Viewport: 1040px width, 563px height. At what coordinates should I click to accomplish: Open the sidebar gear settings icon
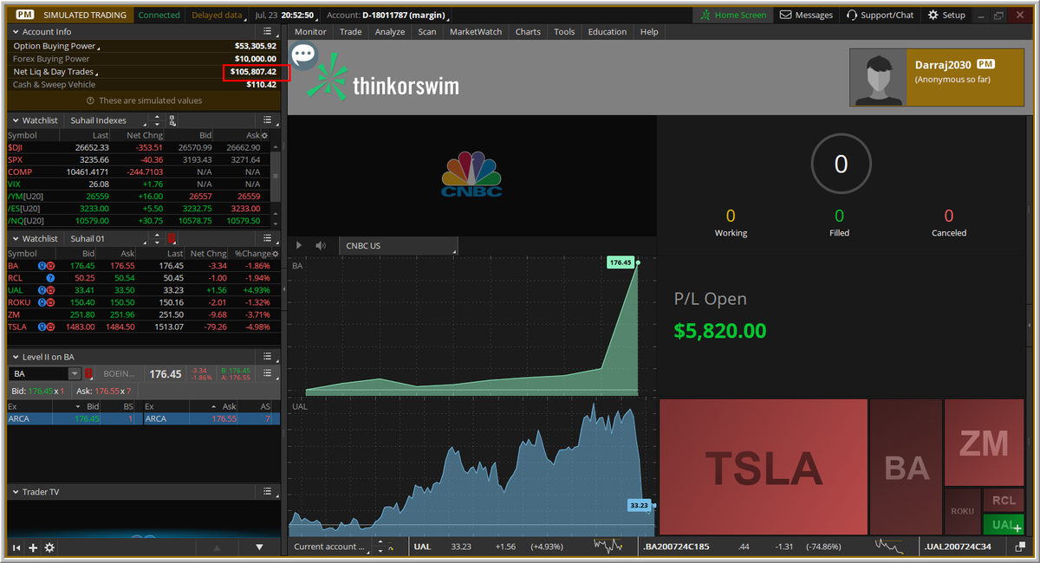pyautogui.click(x=49, y=547)
